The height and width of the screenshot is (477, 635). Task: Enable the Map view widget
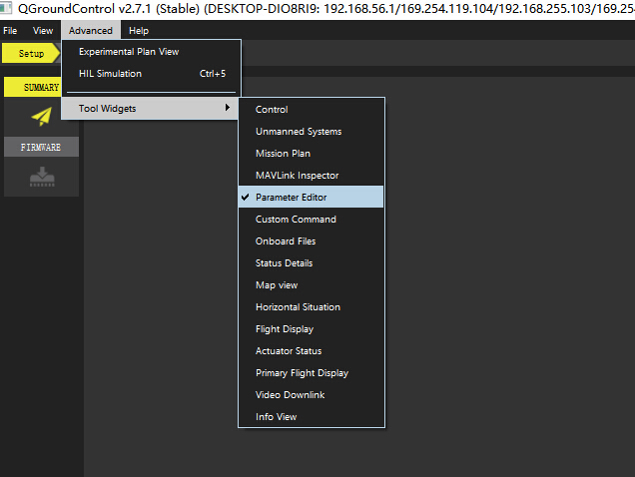tap(312, 285)
